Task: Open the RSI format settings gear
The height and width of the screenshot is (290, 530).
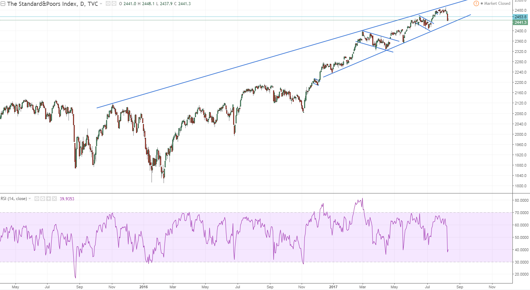Action: (x=43, y=199)
